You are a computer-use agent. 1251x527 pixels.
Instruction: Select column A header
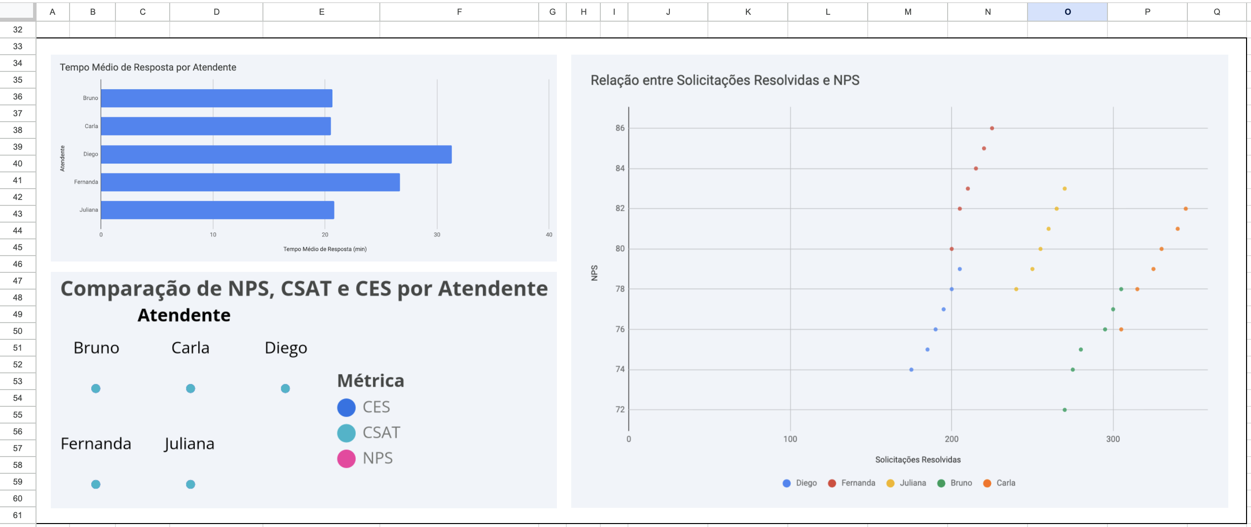[x=52, y=12]
